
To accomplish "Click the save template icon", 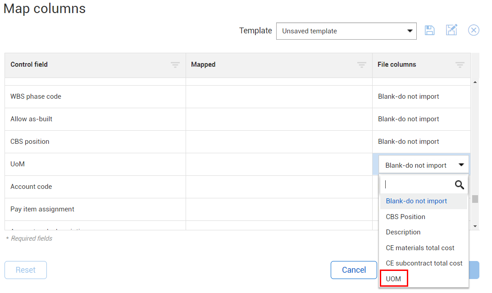I will 430,31.
